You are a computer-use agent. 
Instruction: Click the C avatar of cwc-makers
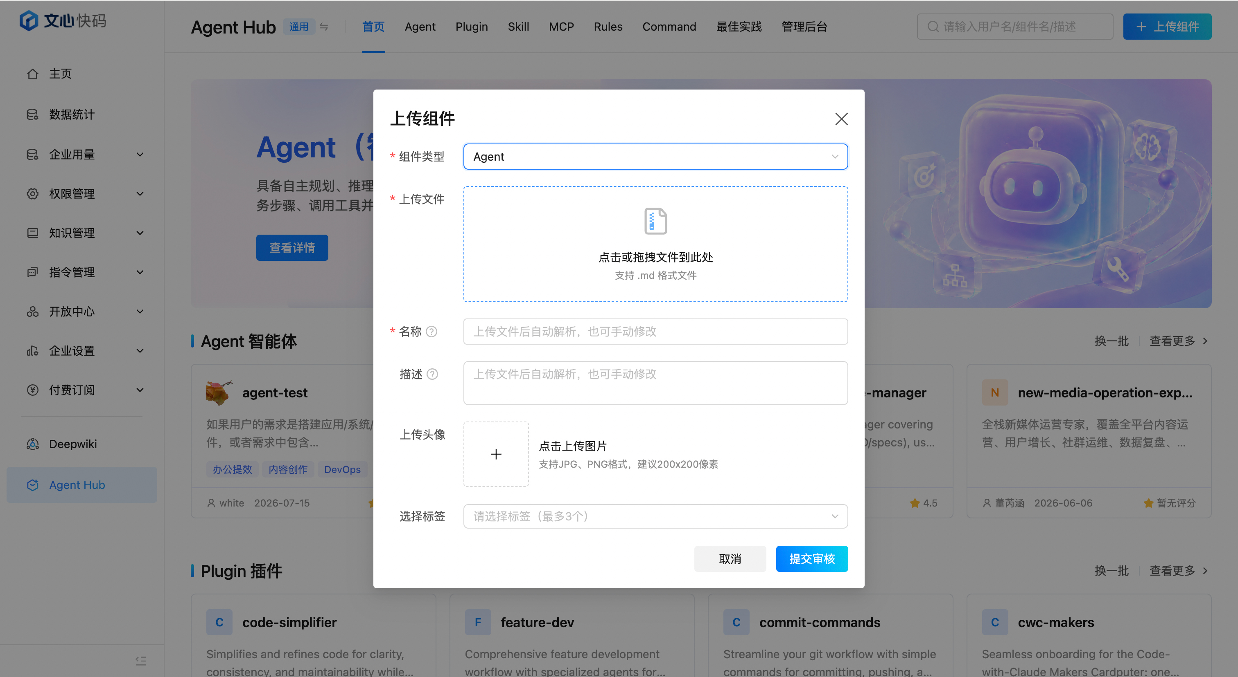(x=995, y=622)
